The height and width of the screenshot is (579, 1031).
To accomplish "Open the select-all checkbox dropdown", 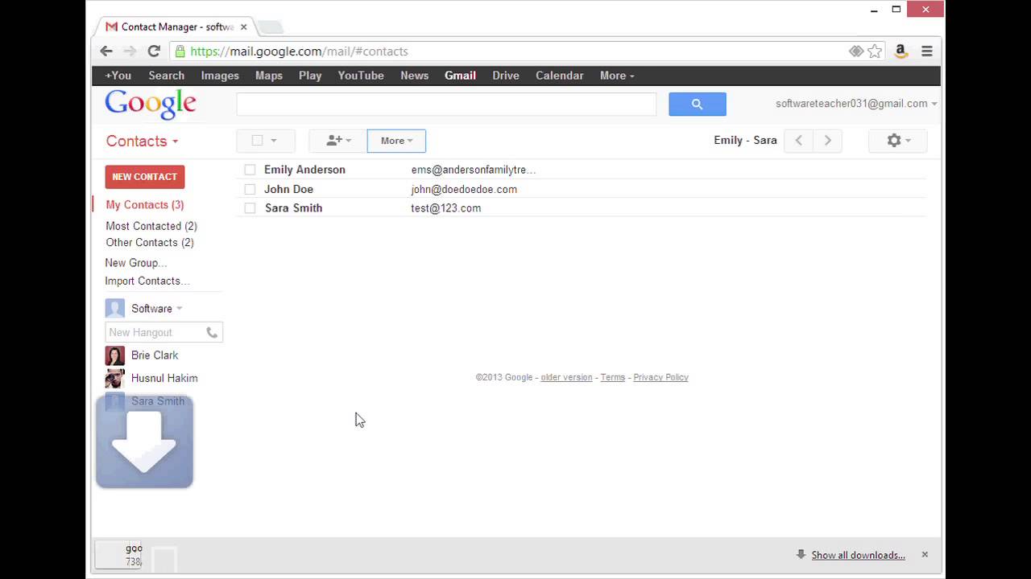I will tap(266, 141).
